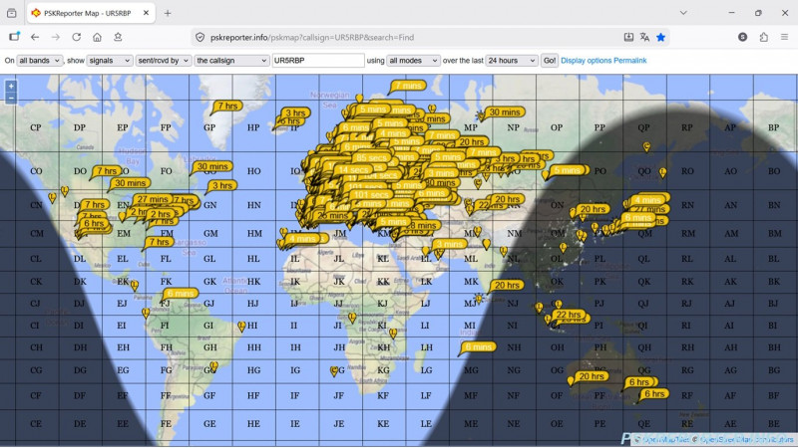The width and height of the screenshot is (798, 448).
Task: Click the '7 mins' marker at top of Europe
Action: (409, 86)
